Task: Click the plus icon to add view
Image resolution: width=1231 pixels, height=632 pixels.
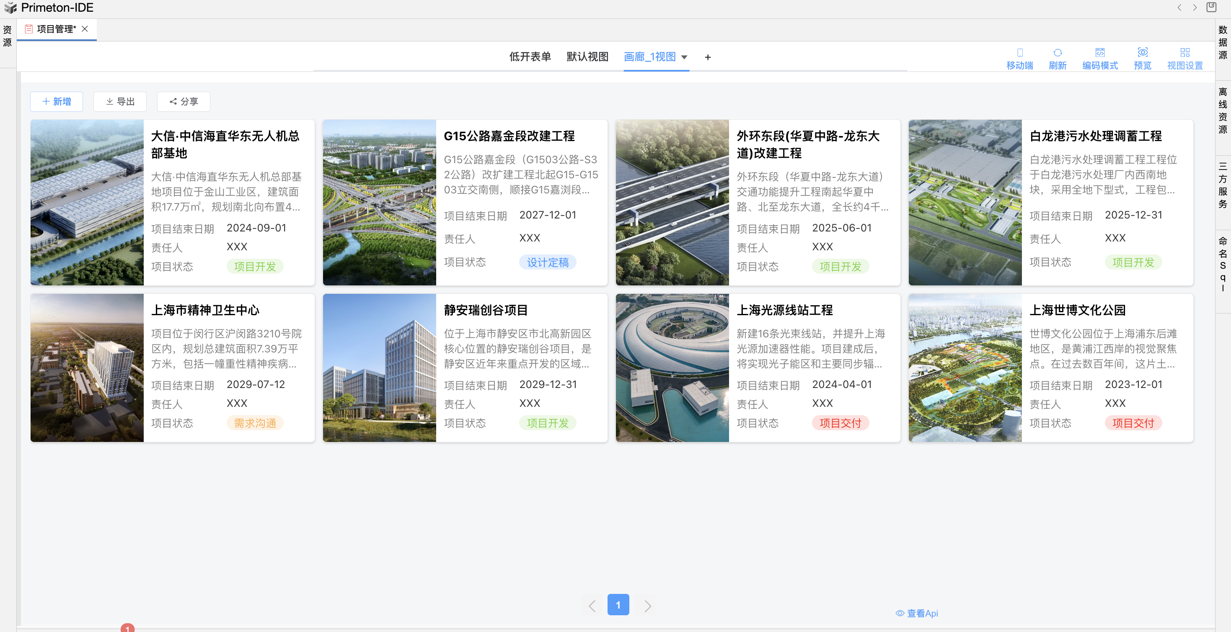Action: click(x=708, y=57)
